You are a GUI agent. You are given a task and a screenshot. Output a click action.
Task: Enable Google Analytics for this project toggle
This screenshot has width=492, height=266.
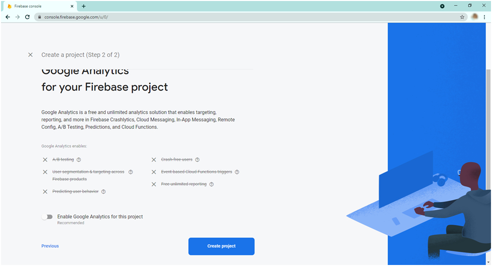[47, 217]
